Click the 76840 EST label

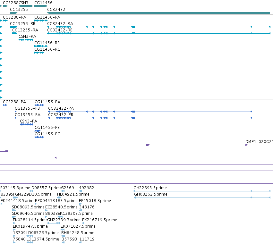(19, 239)
